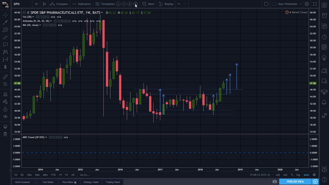Expand the Vol (30) indicator dropdown arrow
329x185 pixels.
[33, 17]
